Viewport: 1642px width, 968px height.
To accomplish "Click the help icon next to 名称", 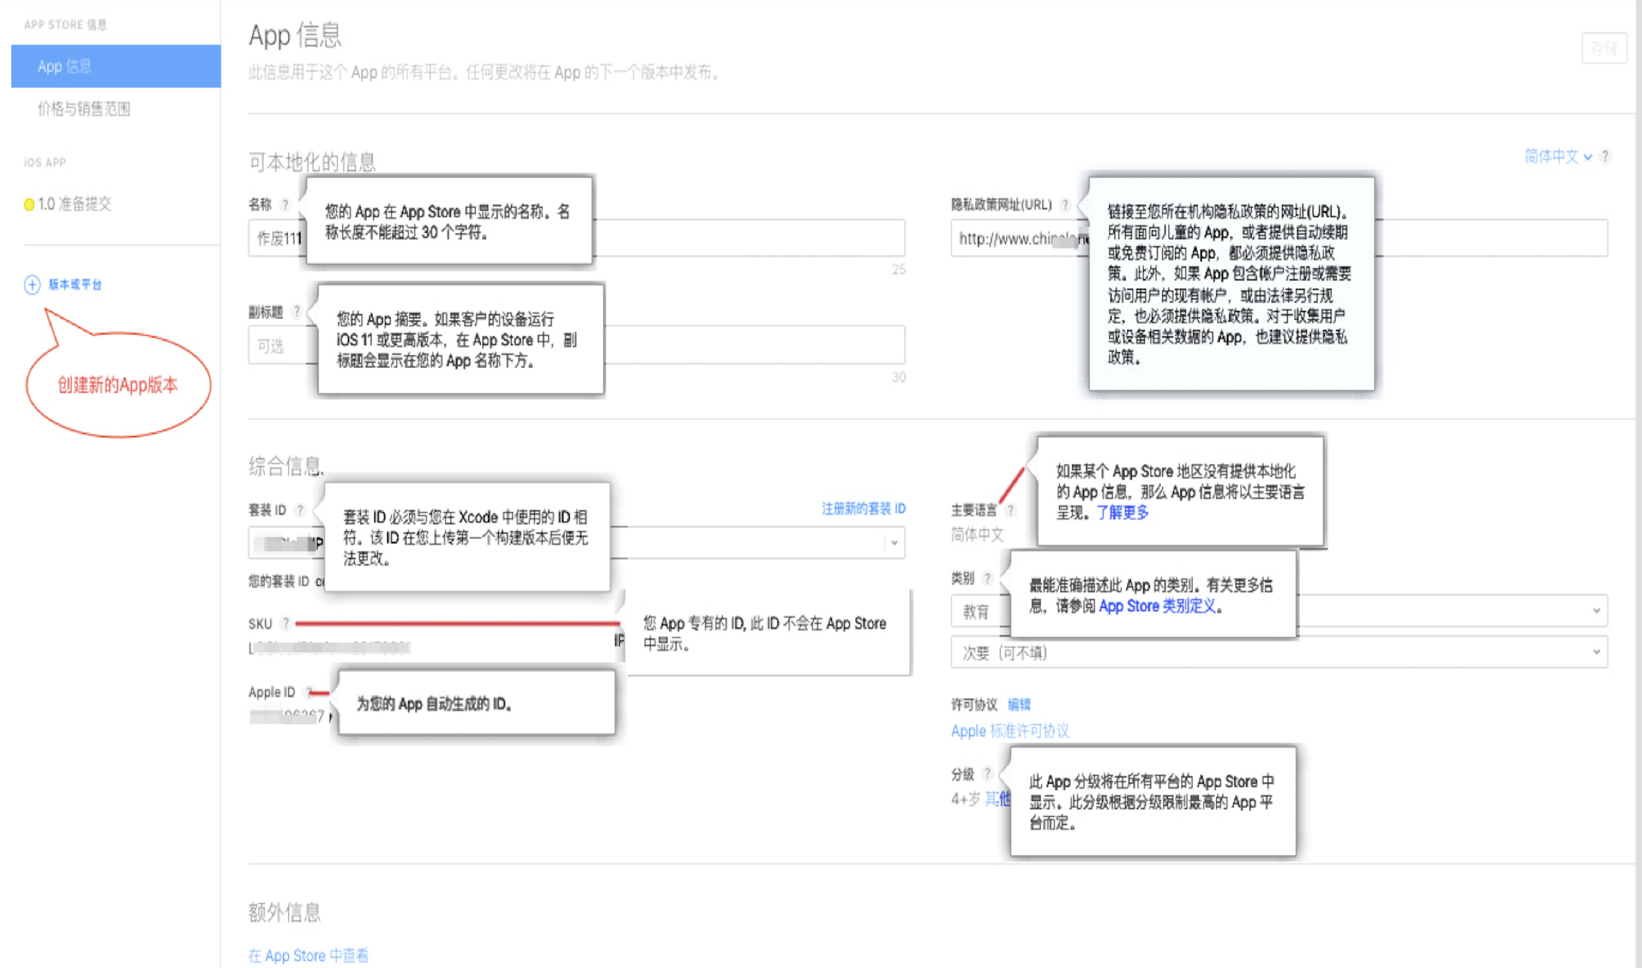I will coord(285,205).
